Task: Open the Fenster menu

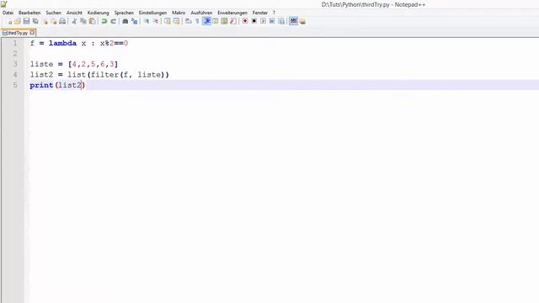Action: pos(260,13)
